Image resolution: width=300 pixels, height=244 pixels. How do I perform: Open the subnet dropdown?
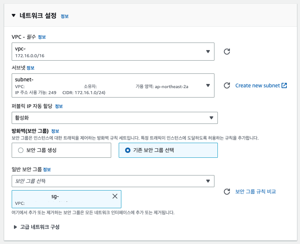pos(113,85)
